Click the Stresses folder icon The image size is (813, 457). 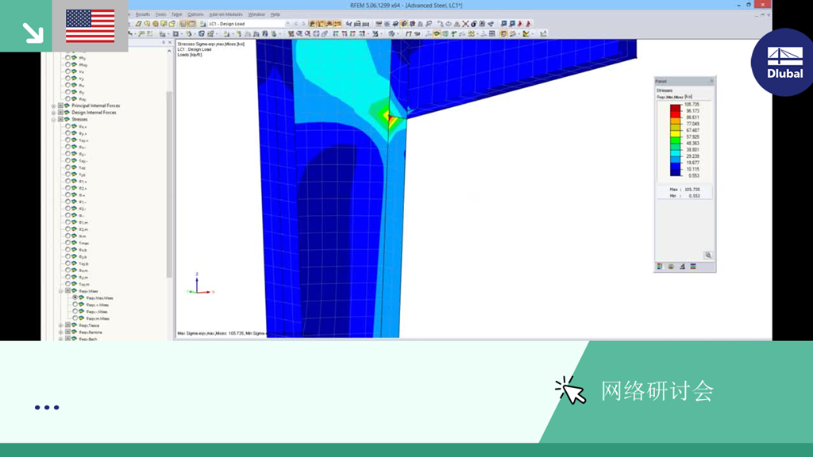click(67, 119)
